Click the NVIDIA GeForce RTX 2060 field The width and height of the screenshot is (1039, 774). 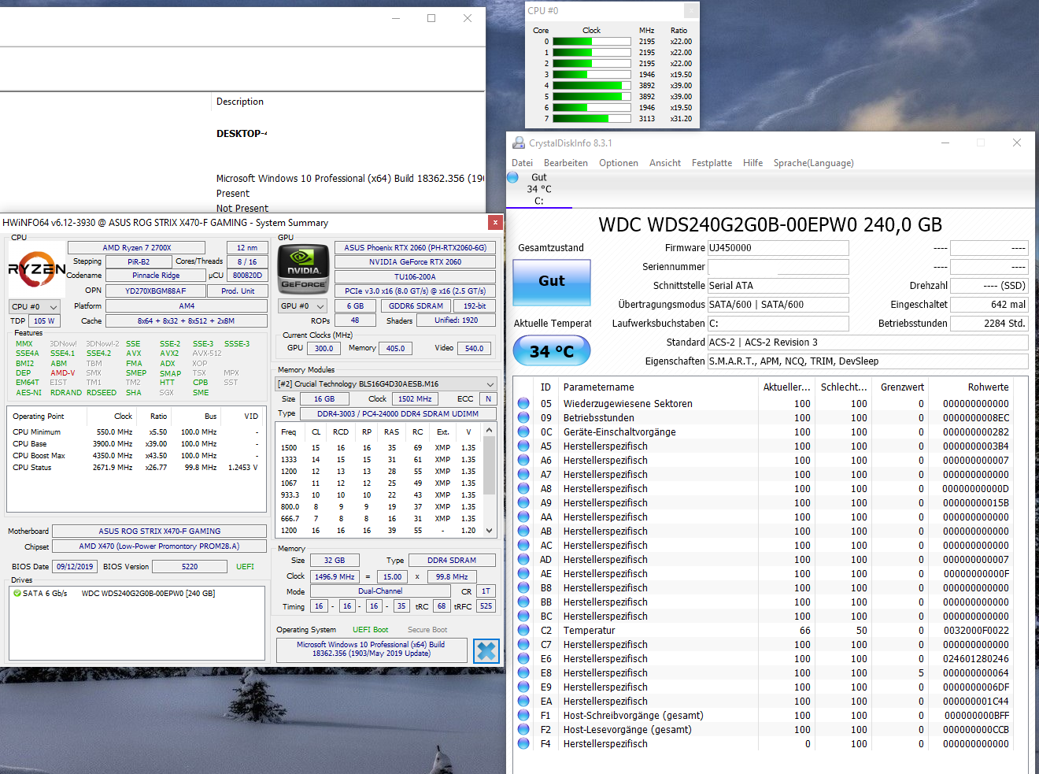click(x=415, y=262)
